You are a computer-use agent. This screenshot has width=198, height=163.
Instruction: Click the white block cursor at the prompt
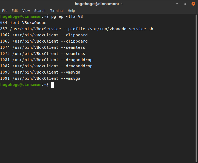click(52, 85)
